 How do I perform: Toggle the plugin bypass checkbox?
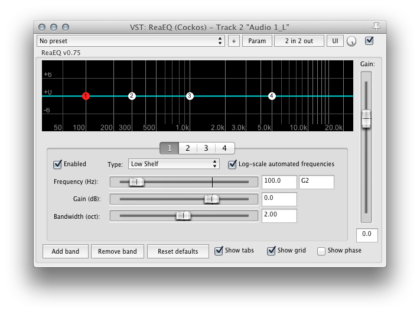369,41
